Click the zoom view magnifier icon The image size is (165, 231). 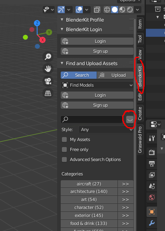point(48,57)
